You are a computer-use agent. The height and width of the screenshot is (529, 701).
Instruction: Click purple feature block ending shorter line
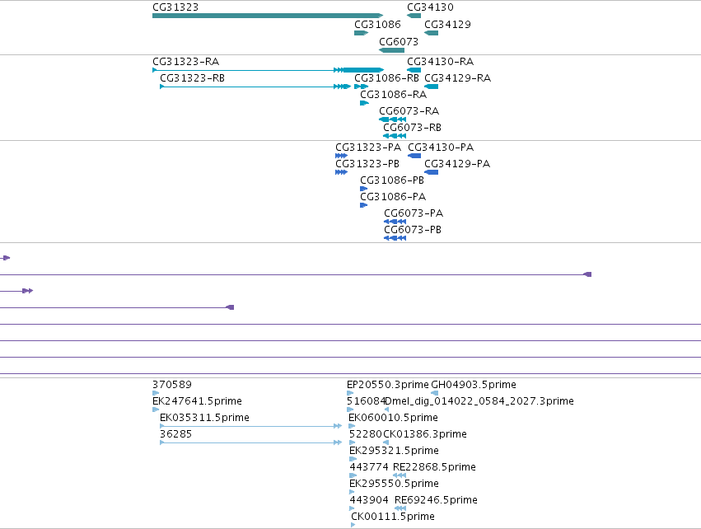click(x=231, y=307)
